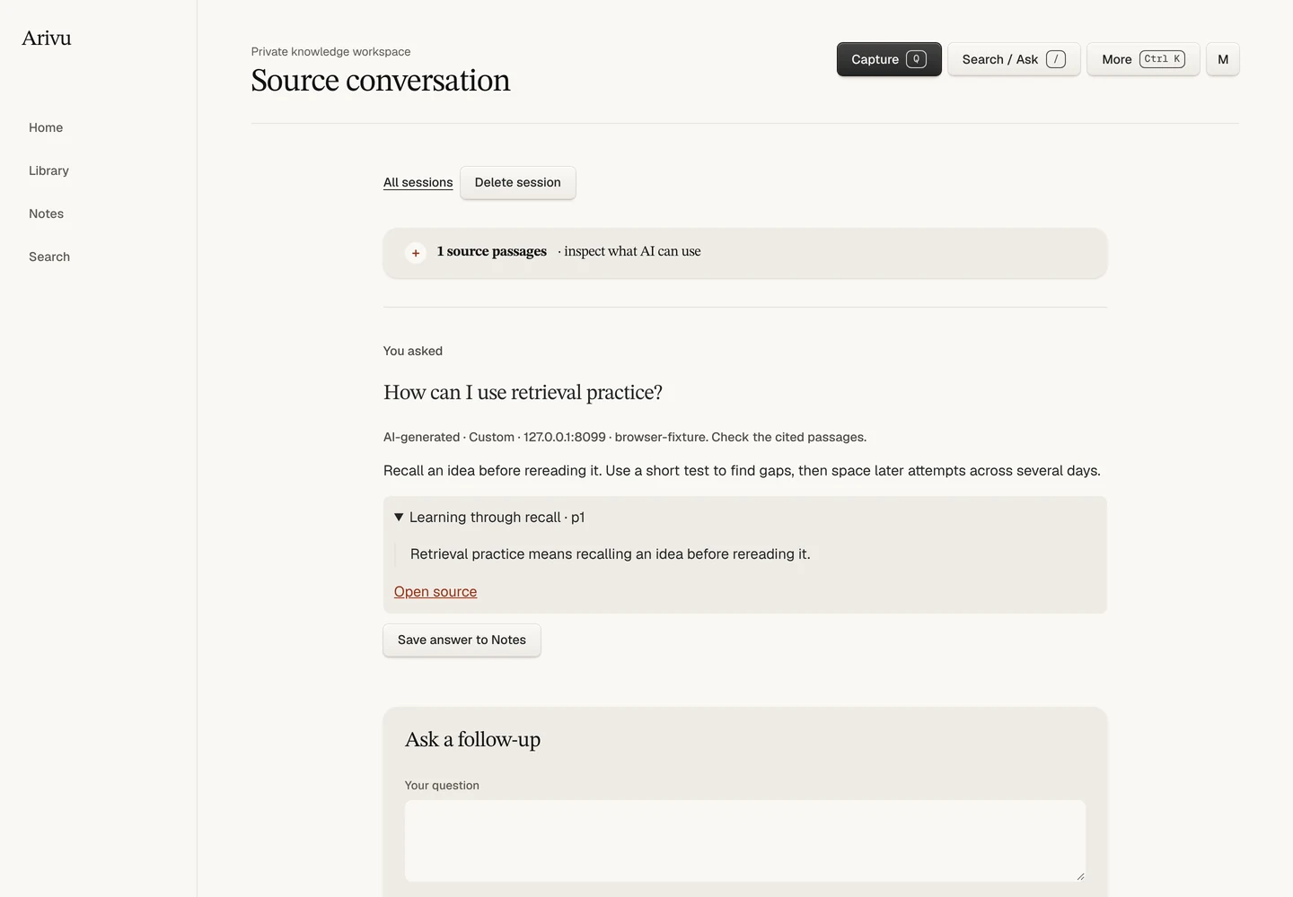This screenshot has width=1293, height=897.
Task: Open Search in sidebar
Action: [49, 257]
